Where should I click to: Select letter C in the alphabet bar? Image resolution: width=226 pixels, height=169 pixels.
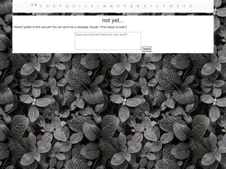pos(41,6)
